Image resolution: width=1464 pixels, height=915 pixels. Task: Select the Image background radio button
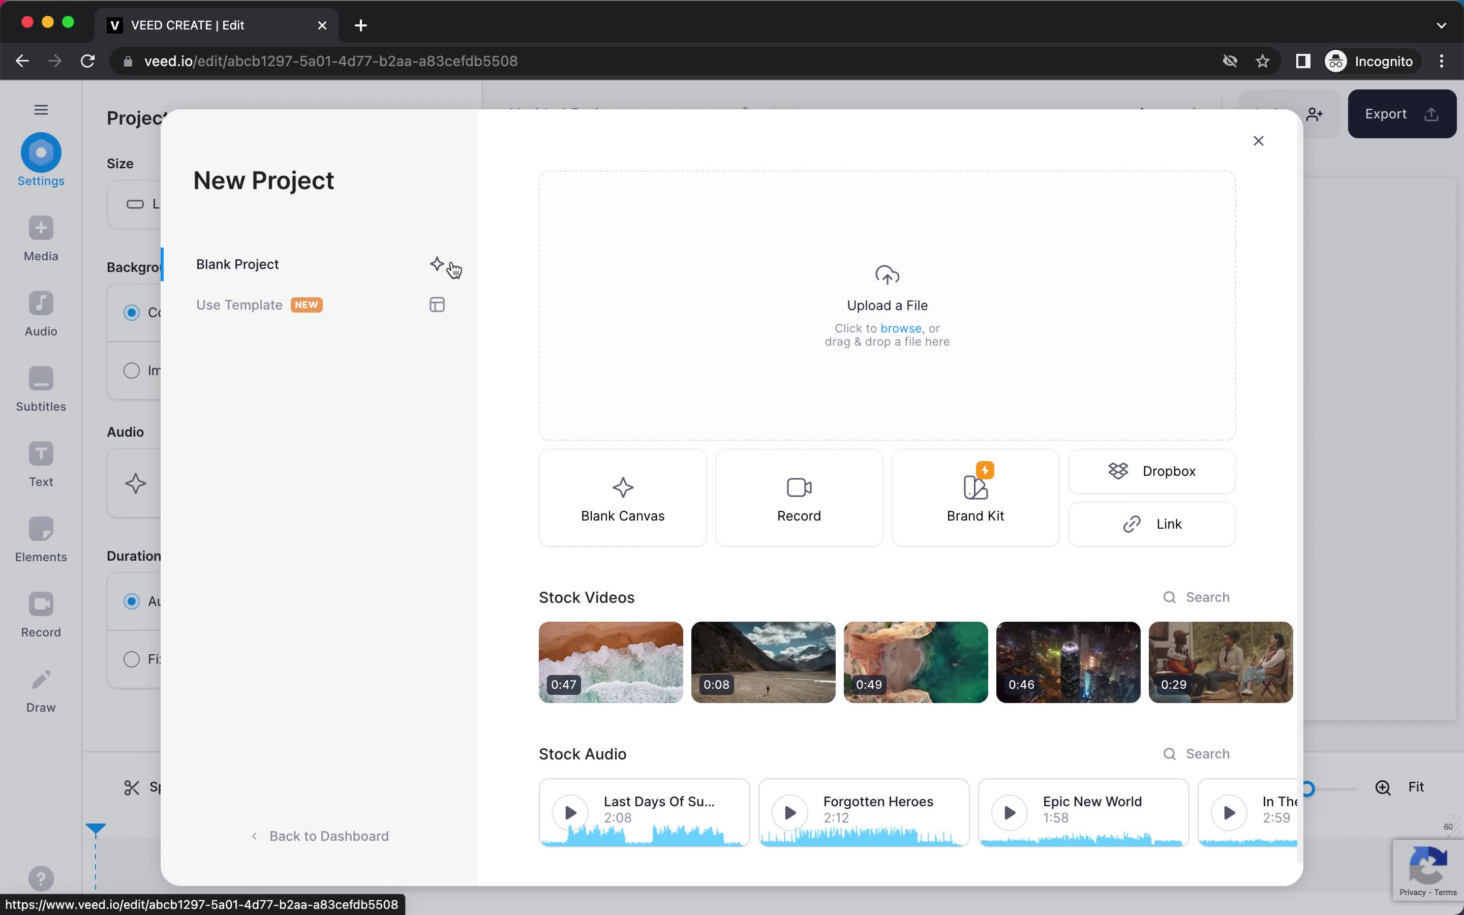click(131, 370)
